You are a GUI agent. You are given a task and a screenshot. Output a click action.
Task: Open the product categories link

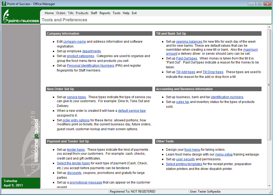[80, 56]
